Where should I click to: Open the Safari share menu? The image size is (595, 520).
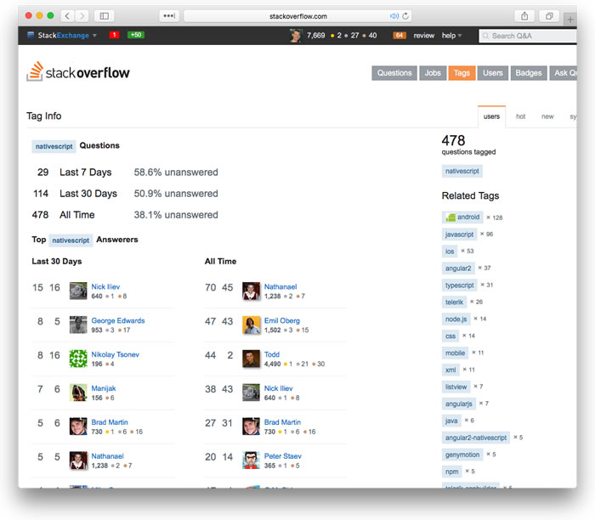pyautogui.click(x=524, y=16)
